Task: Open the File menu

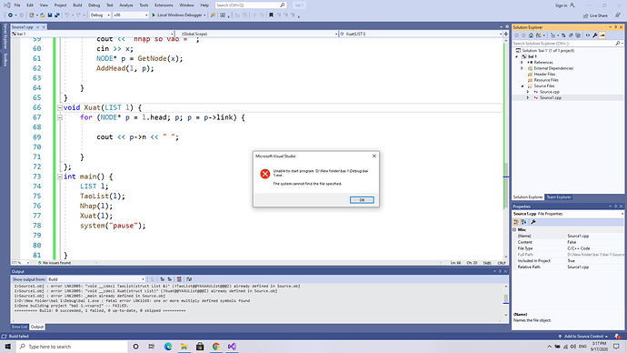Action: pos(17,5)
